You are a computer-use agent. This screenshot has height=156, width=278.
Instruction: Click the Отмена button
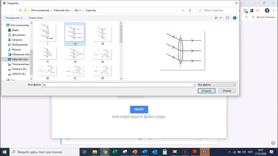point(227,91)
